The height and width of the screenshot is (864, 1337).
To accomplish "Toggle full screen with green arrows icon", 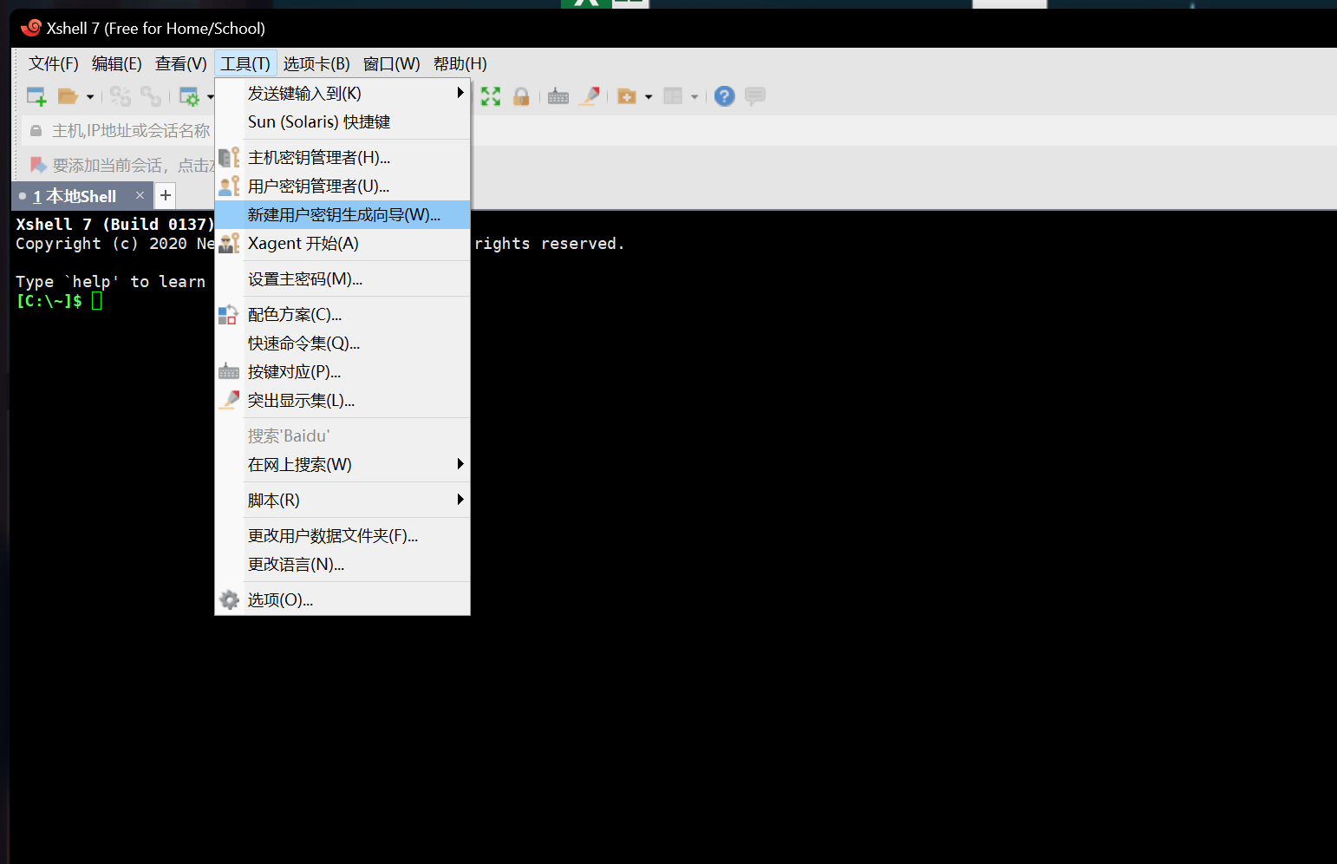I will [x=491, y=96].
